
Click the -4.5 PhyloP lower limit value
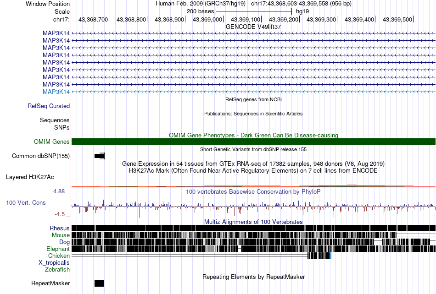click(60, 214)
